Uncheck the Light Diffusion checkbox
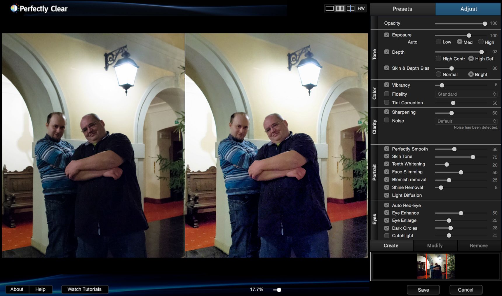The width and height of the screenshot is (502, 296). [x=387, y=195]
